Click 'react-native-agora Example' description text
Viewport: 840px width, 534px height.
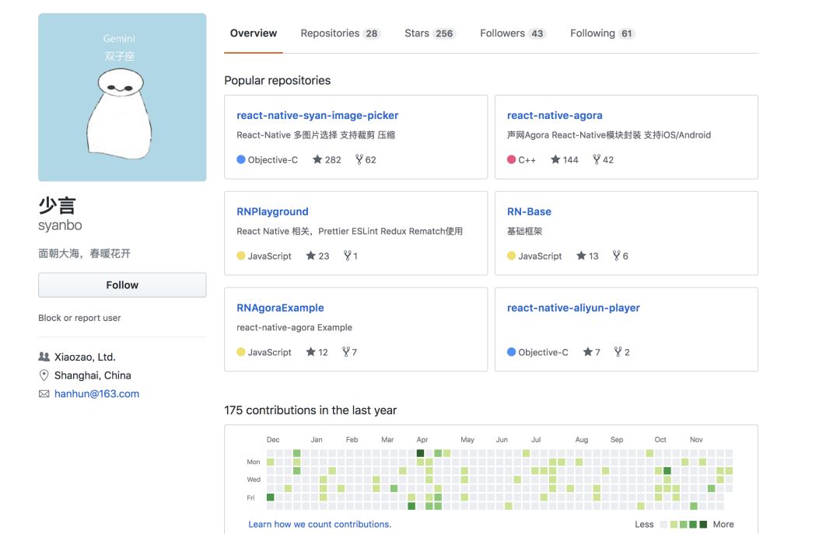[x=294, y=327]
